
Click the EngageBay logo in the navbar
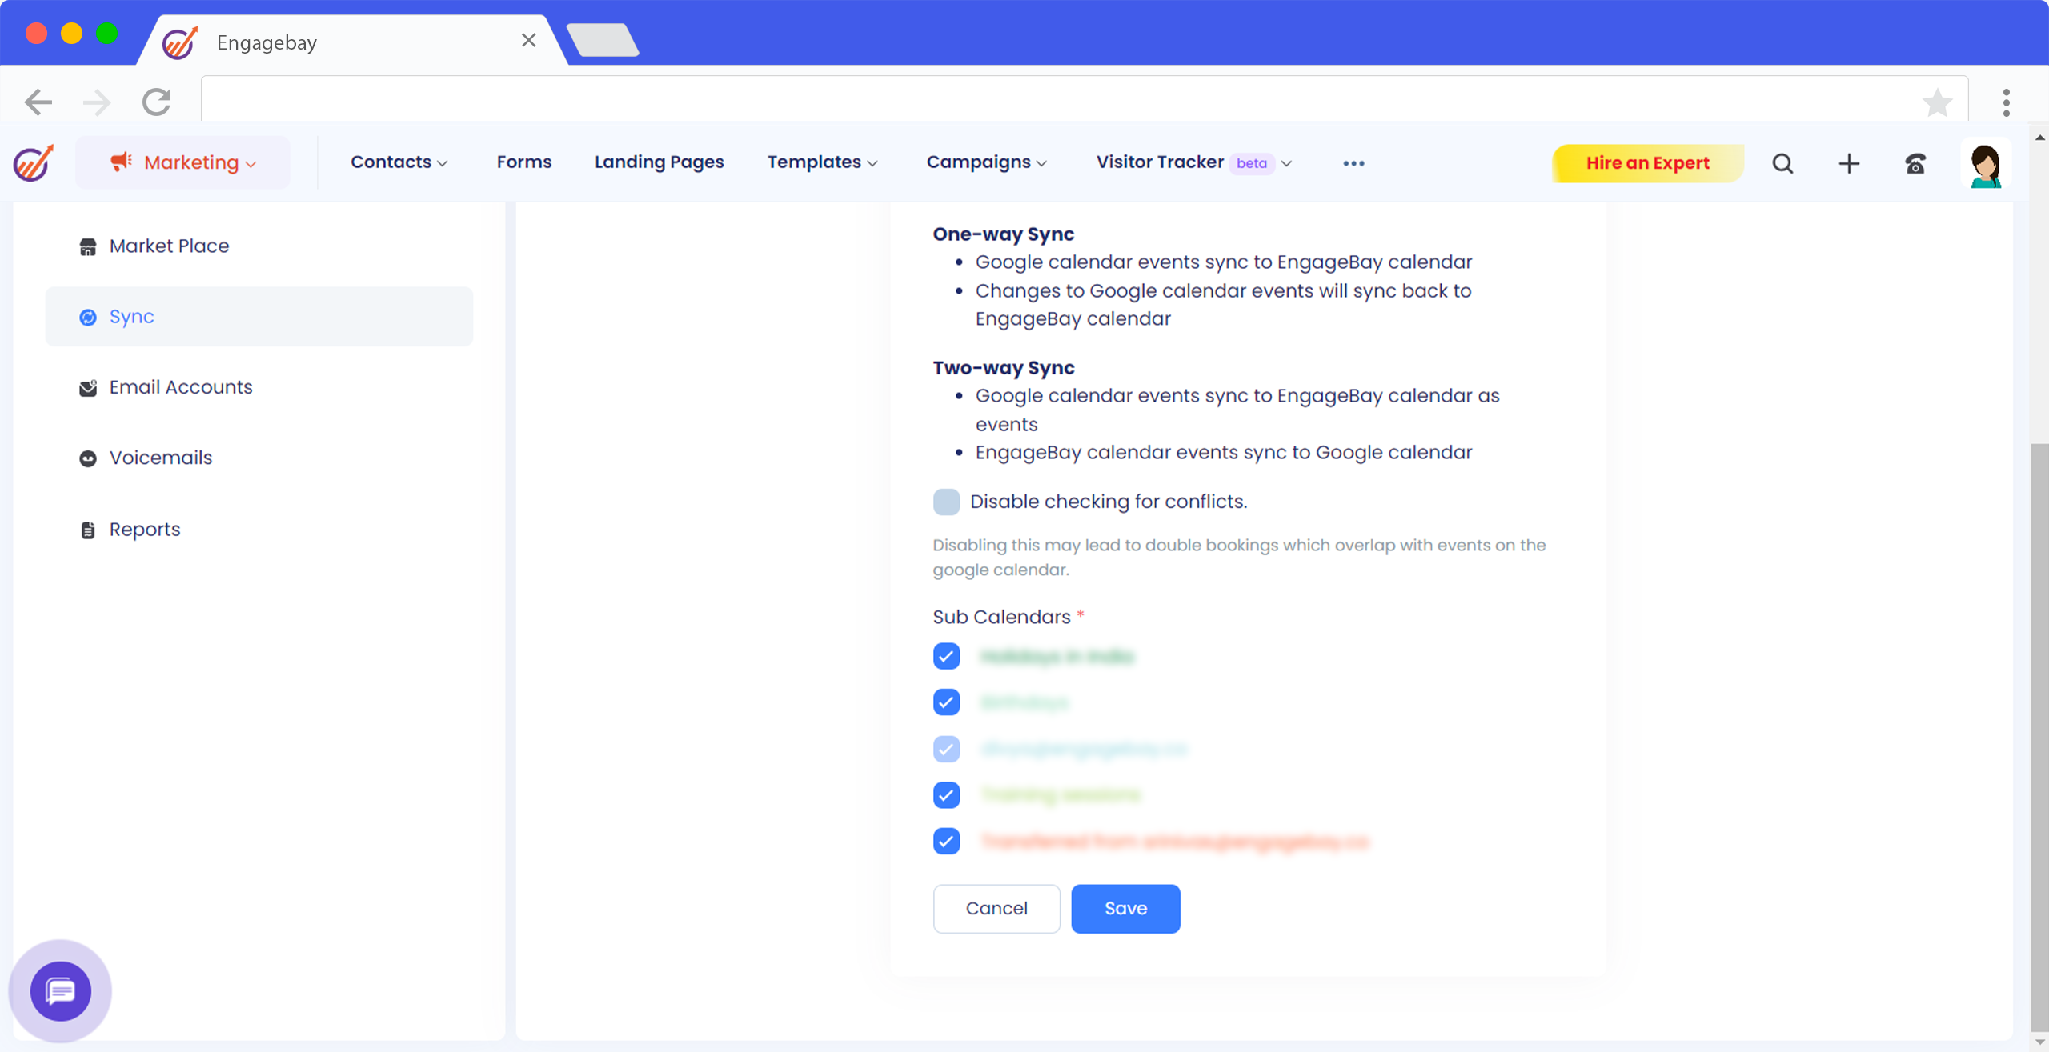click(x=34, y=162)
